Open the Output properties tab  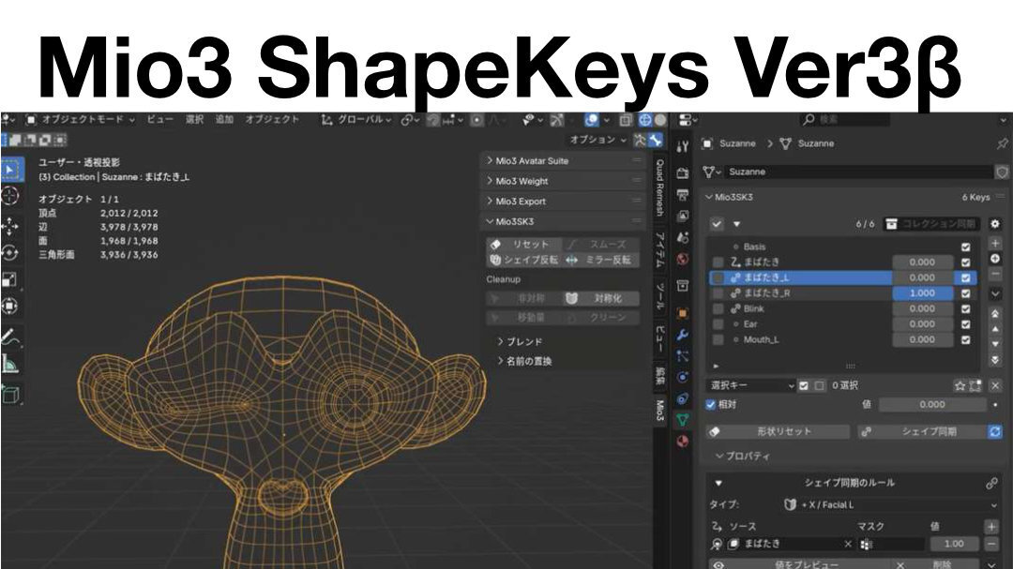(682, 194)
